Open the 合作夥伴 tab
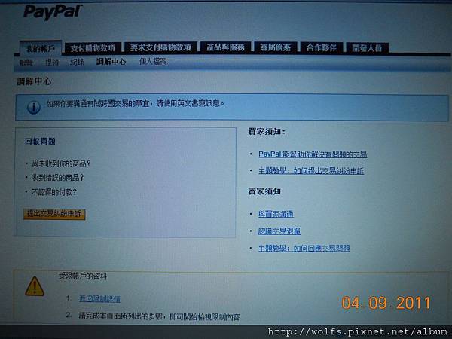Screen dimensions: 452x339 [x=321, y=48]
